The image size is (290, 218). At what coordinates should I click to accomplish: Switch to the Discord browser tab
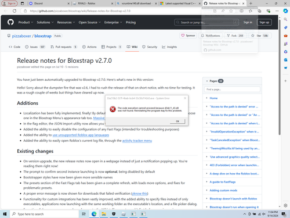(x=49, y=3)
